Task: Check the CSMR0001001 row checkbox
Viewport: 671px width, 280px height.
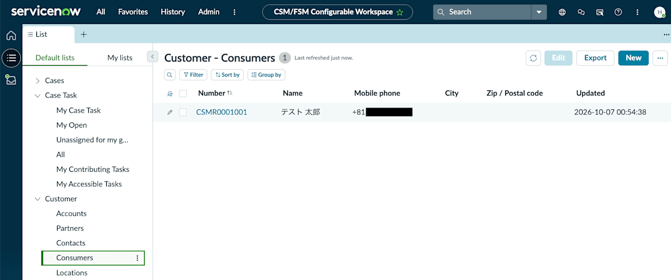Action: 183,112
